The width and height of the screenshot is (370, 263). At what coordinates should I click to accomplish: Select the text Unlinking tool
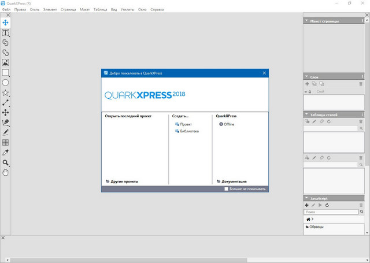click(5, 53)
